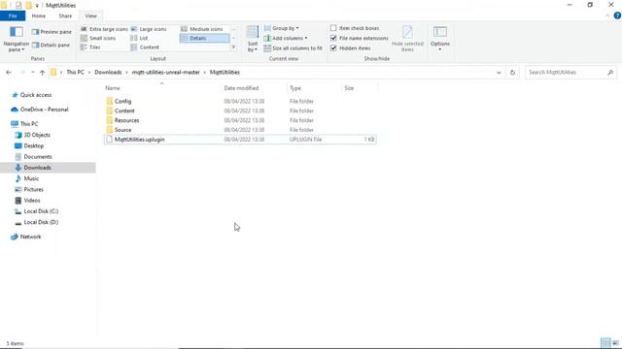Open the Options button
622x349 pixels.
tap(440, 39)
